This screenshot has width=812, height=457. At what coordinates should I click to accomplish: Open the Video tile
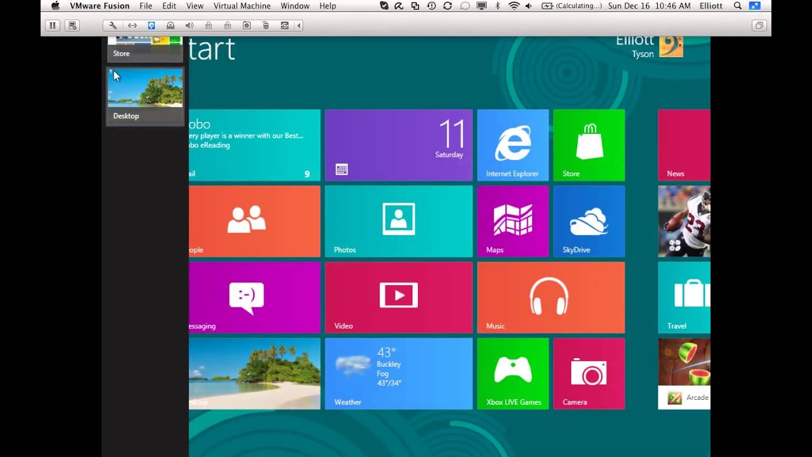[398, 298]
